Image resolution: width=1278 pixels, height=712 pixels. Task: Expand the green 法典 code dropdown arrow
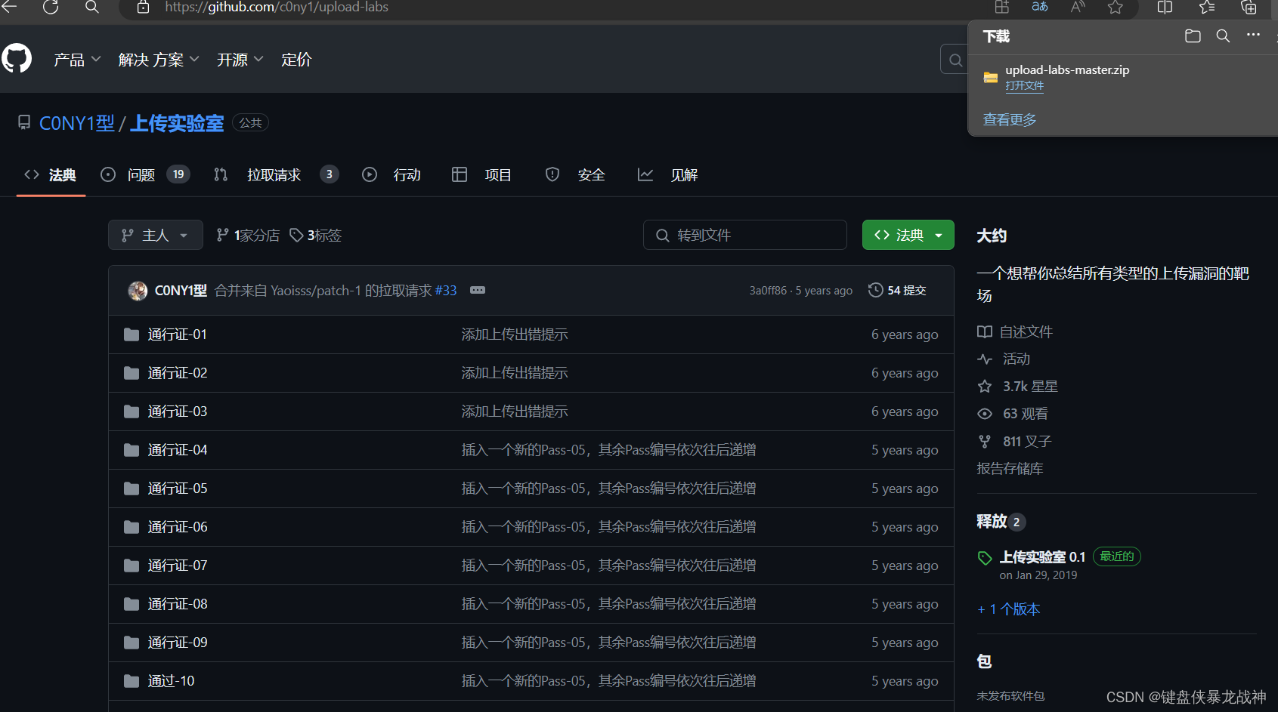(939, 235)
